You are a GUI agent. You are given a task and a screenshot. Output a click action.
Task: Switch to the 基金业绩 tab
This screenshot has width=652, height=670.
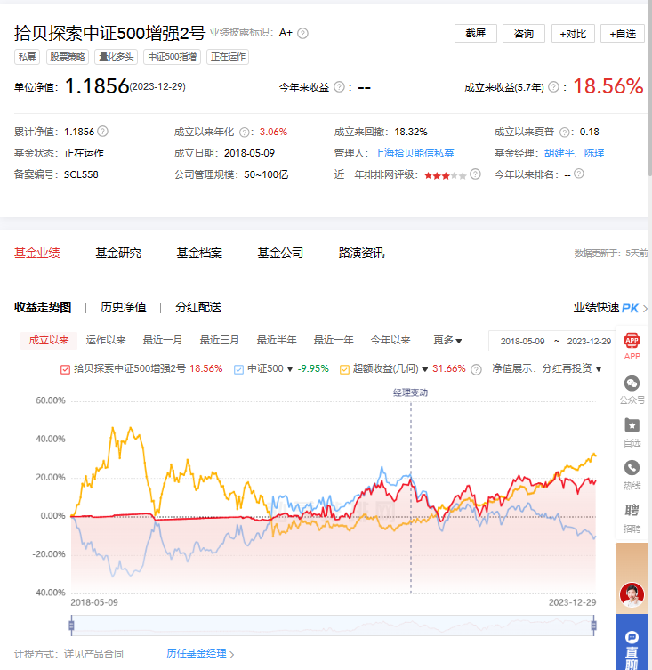(x=37, y=254)
